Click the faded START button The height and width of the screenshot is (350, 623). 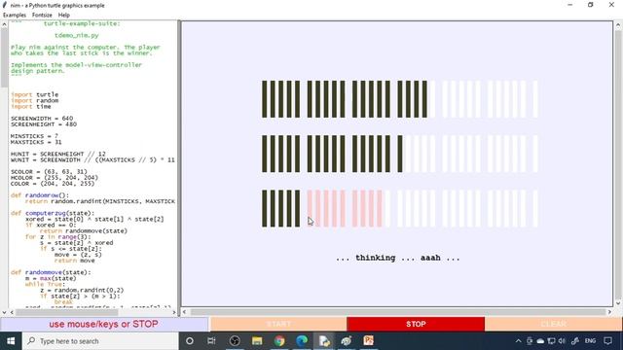point(278,324)
